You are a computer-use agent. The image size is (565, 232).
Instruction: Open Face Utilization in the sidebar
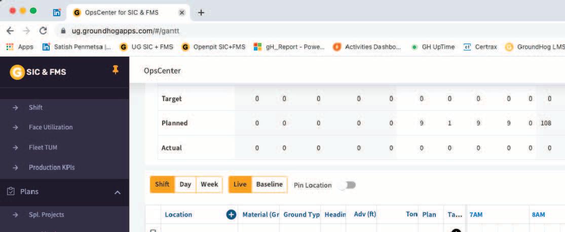[x=51, y=127]
